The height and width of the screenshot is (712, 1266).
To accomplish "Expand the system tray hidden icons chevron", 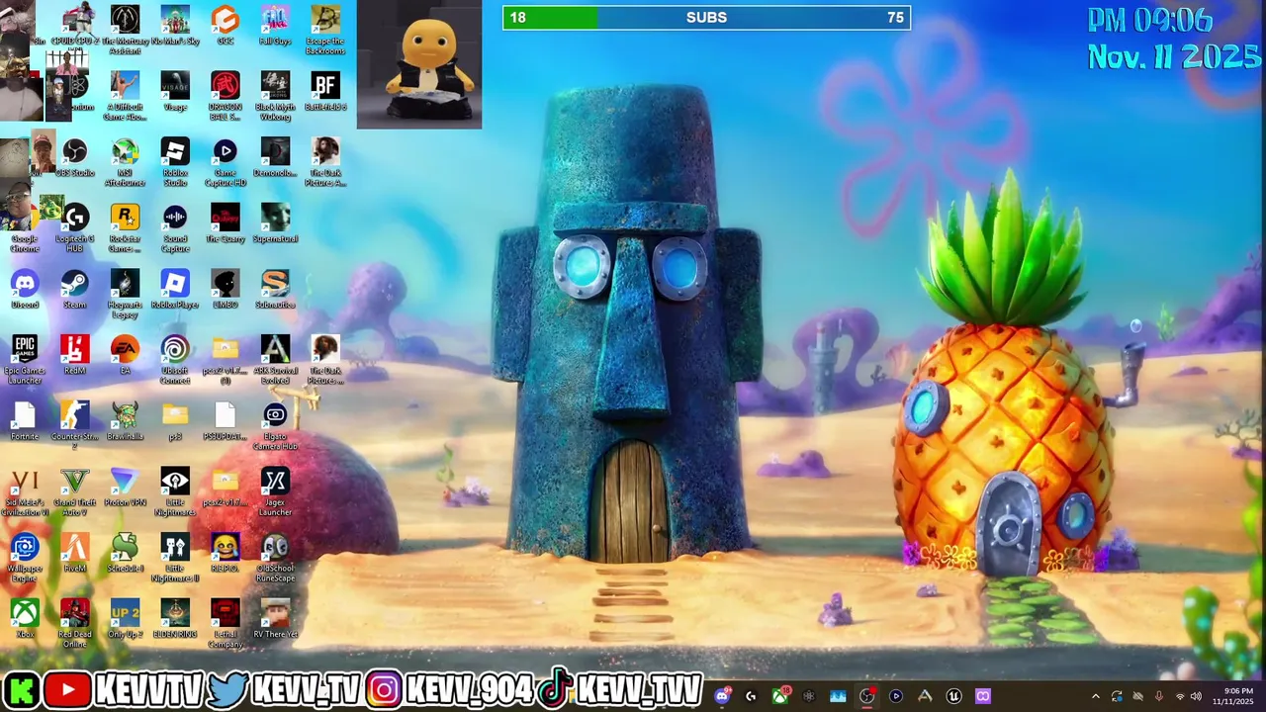I will click(x=1095, y=697).
